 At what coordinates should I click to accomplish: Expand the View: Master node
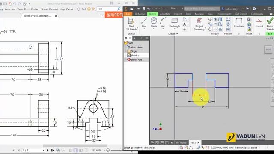(x=125, y=47)
